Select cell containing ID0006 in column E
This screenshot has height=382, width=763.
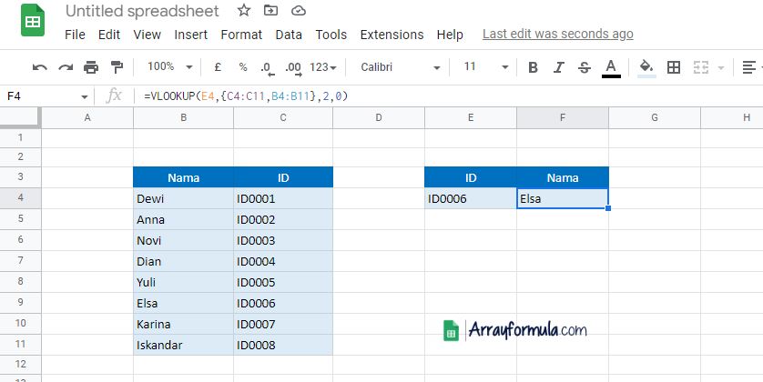tap(470, 198)
